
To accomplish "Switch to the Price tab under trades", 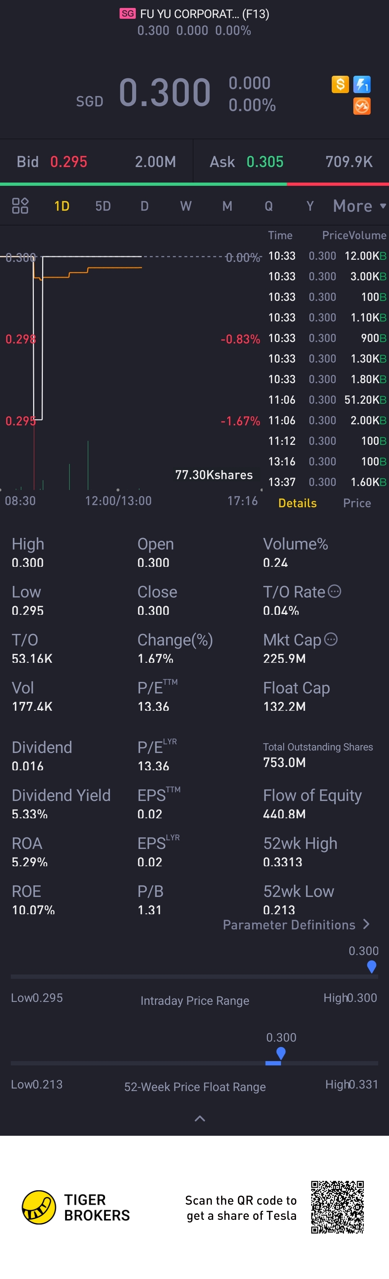I will [x=357, y=503].
